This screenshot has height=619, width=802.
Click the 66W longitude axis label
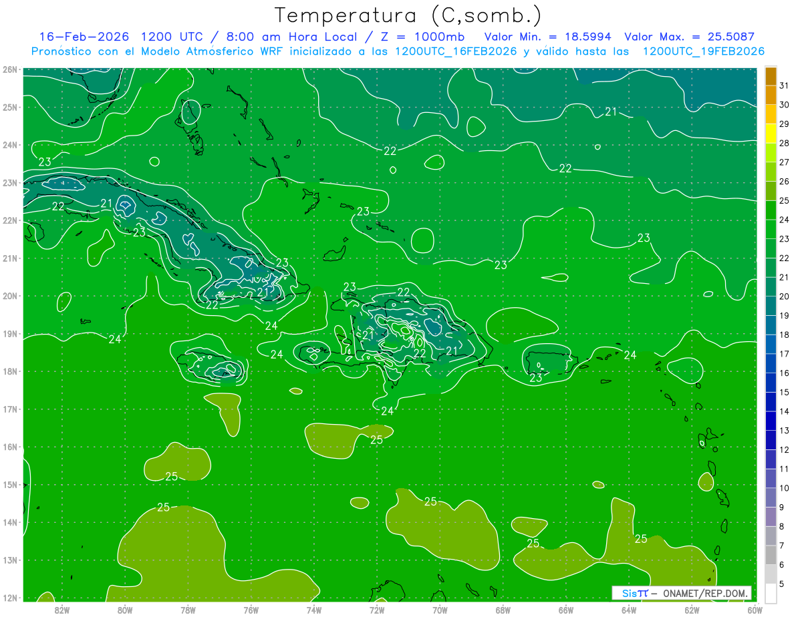[x=566, y=610]
